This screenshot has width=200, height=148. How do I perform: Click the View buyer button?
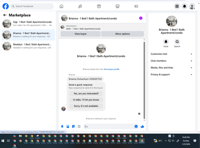coord(80,34)
